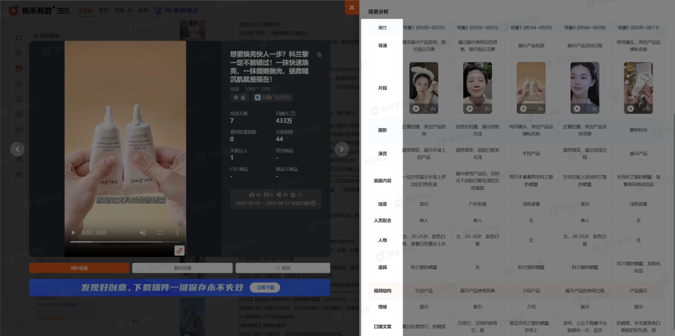
Task: Unmute the video using the speaker icon
Action: 142,232
